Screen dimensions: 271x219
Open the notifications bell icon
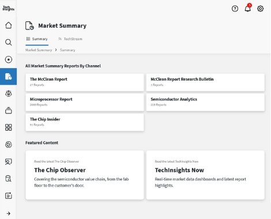(248, 8)
